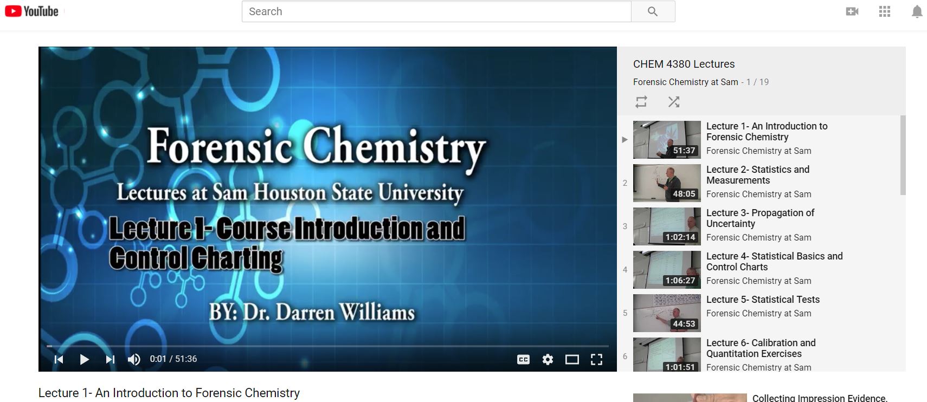Click channel name under Lecture 3 entry
The image size is (927, 402).
[x=758, y=237]
